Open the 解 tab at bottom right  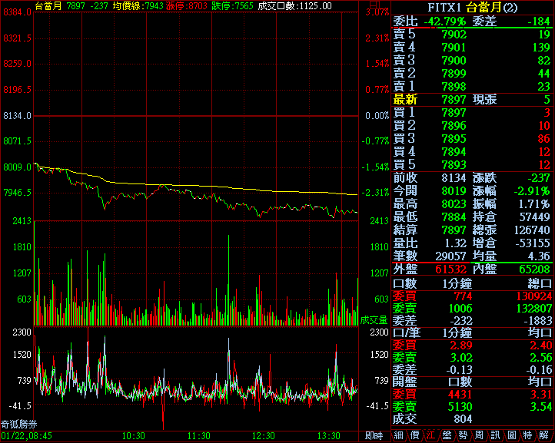pyautogui.click(x=544, y=435)
